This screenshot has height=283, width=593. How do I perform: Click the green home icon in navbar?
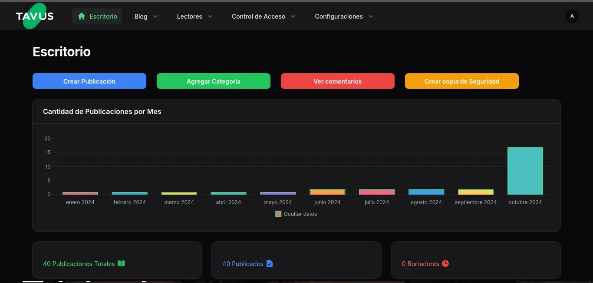(81, 16)
